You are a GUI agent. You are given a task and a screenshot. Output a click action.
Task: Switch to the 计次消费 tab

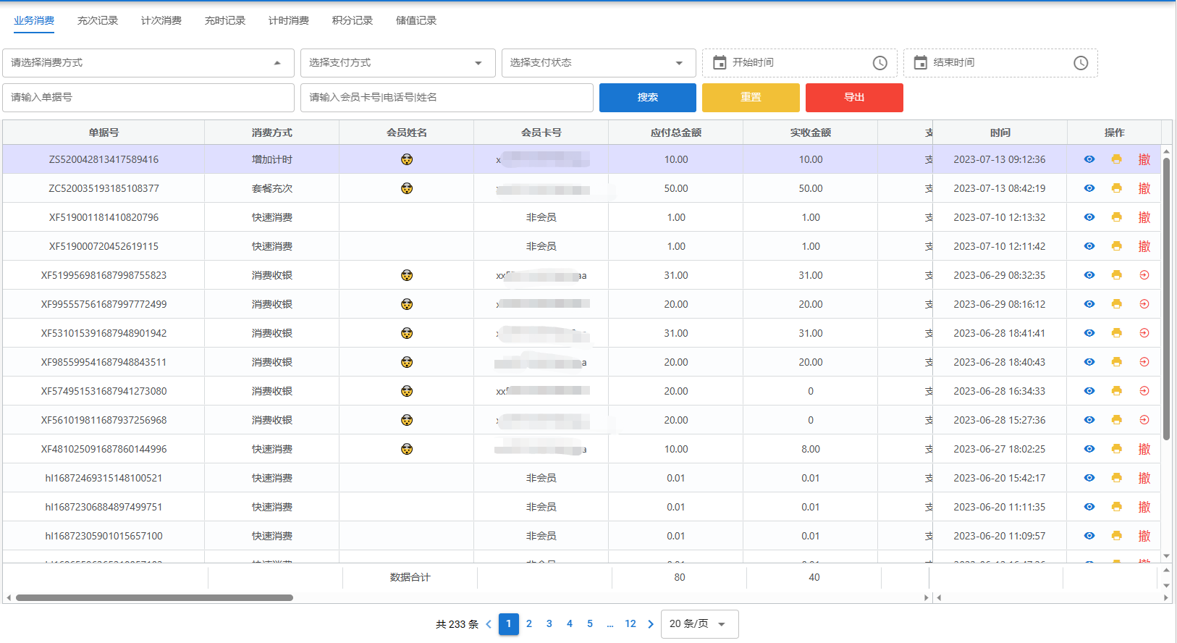point(161,20)
